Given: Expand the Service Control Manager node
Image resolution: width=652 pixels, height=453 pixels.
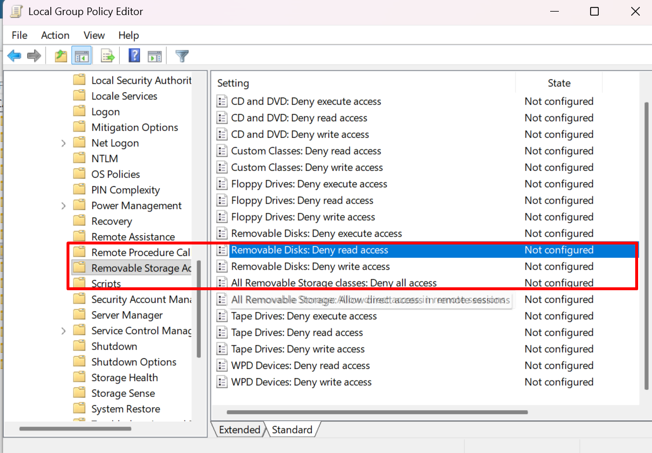Looking at the screenshot, I should [64, 331].
